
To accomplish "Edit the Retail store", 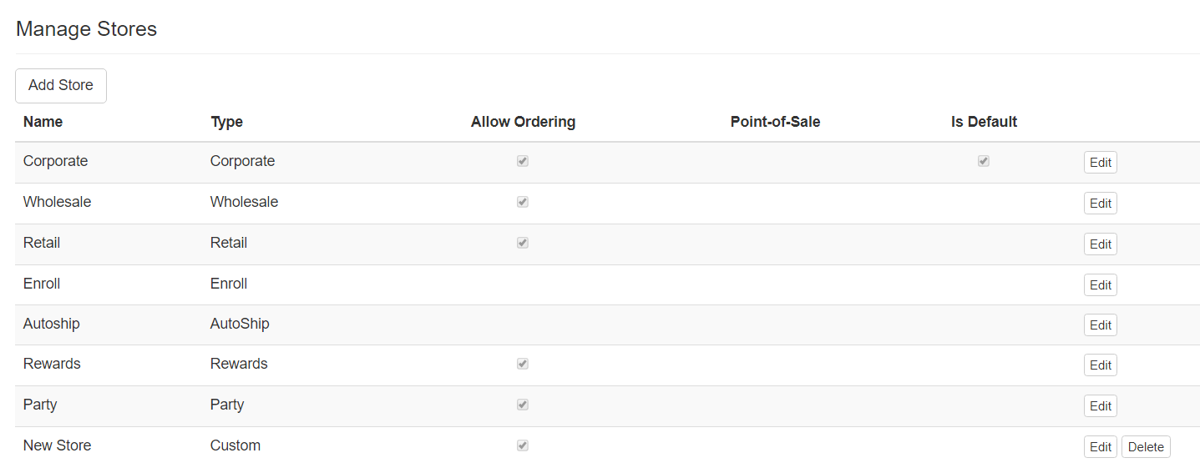I will coord(1100,244).
